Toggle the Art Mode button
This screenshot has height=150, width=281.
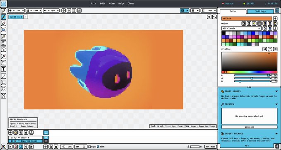point(210,147)
